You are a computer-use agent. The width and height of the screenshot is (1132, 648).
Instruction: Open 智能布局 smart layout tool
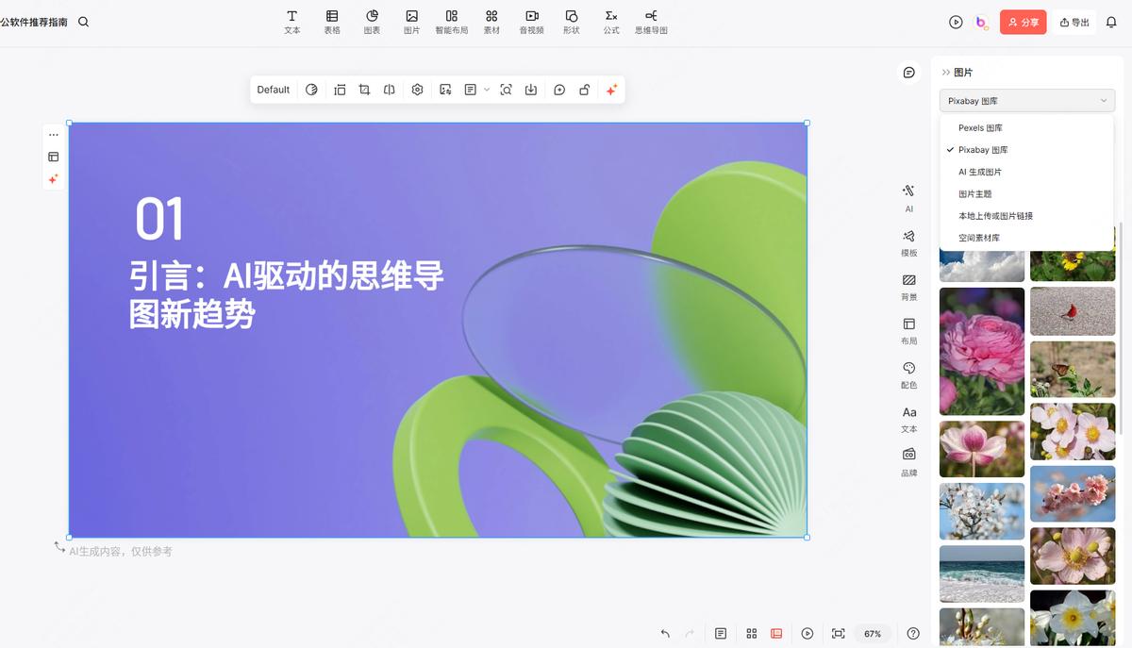tap(451, 22)
